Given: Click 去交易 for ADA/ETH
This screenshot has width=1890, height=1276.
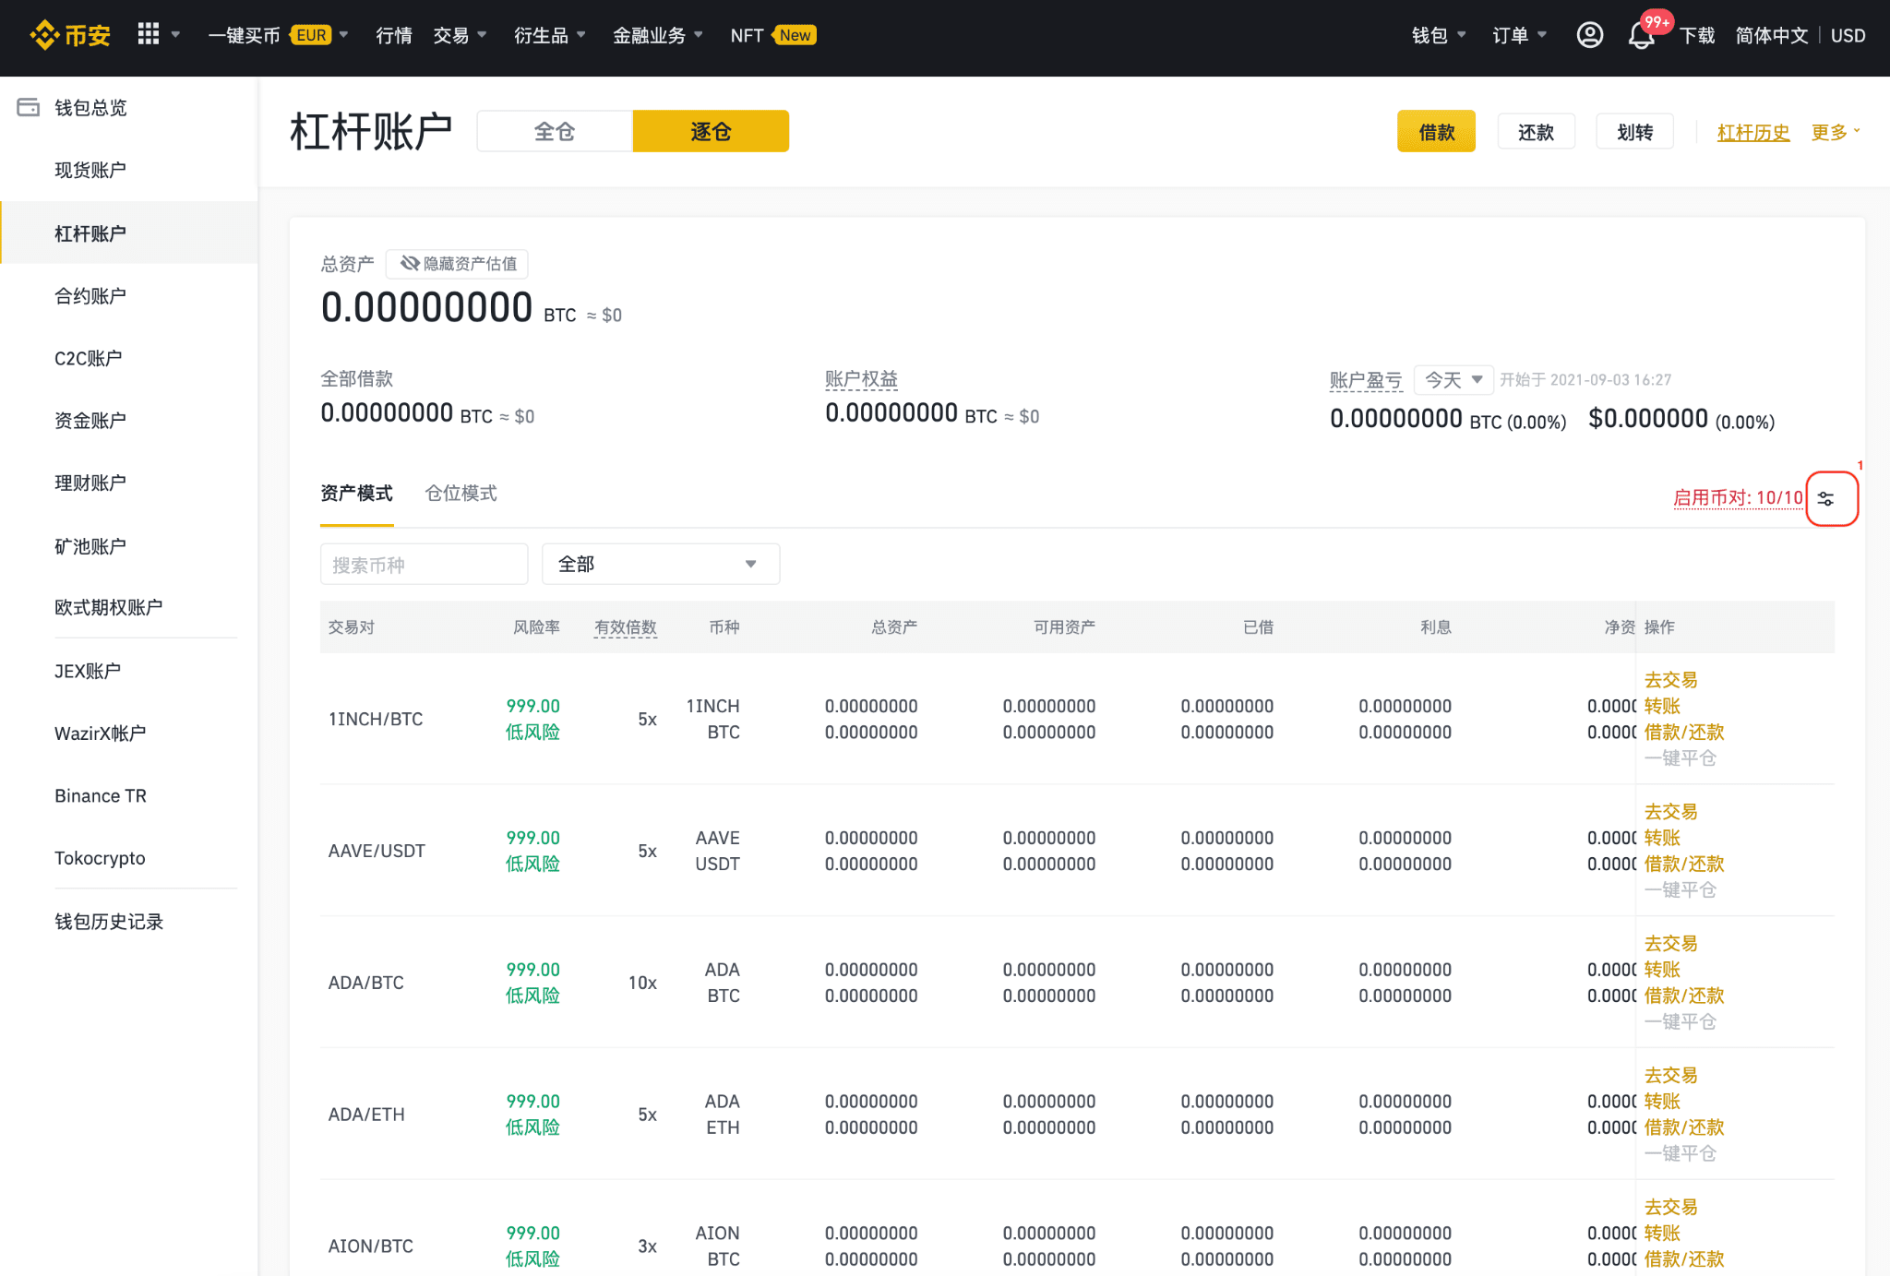Looking at the screenshot, I should [1670, 1075].
